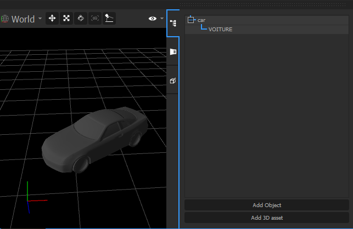Select the paint bucket tool icon

(x=81, y=19)
